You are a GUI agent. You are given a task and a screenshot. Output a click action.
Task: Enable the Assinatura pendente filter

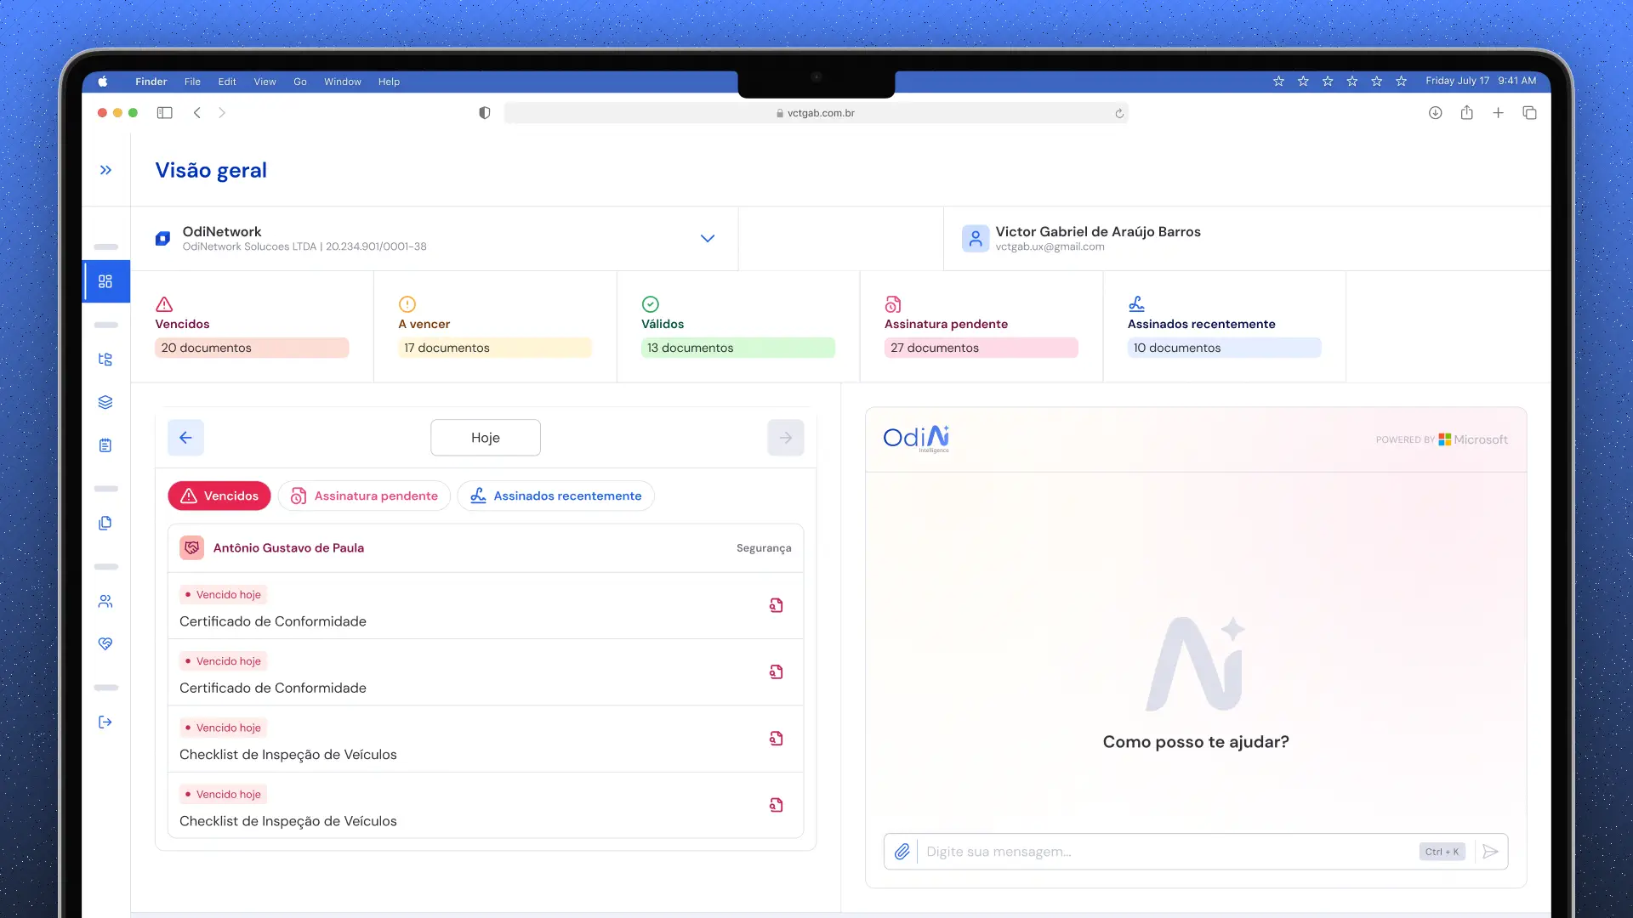pyautogui.click(x=364, y=496)
